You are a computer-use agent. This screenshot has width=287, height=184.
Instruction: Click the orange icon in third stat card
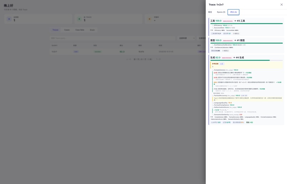click(x=150, y=19)
